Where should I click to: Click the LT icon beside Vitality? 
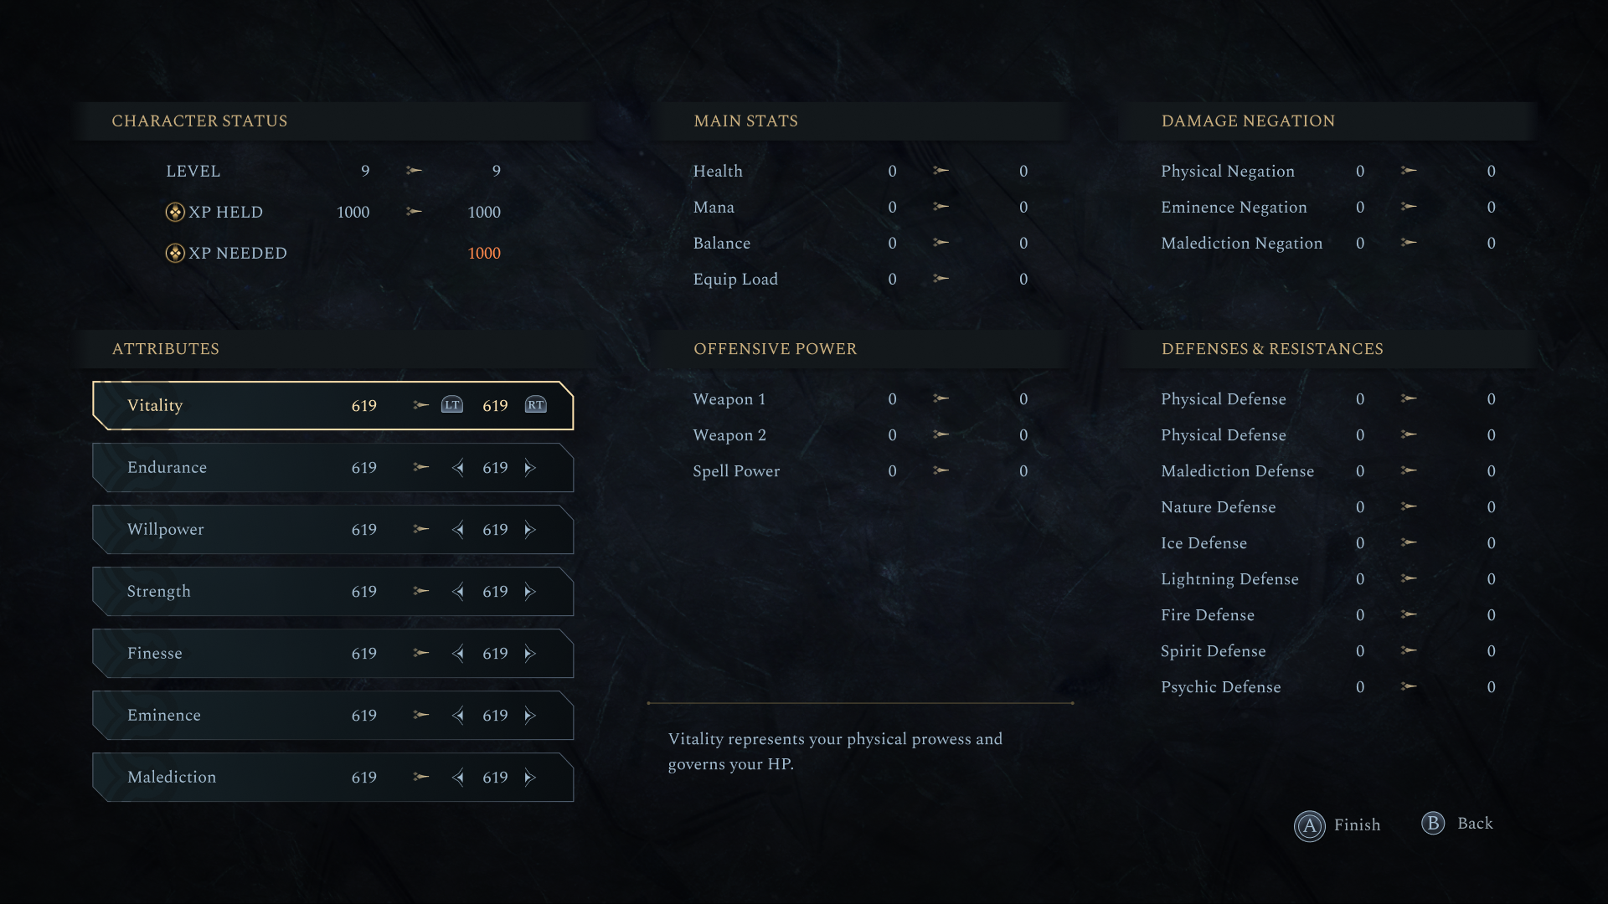(452, 405)
